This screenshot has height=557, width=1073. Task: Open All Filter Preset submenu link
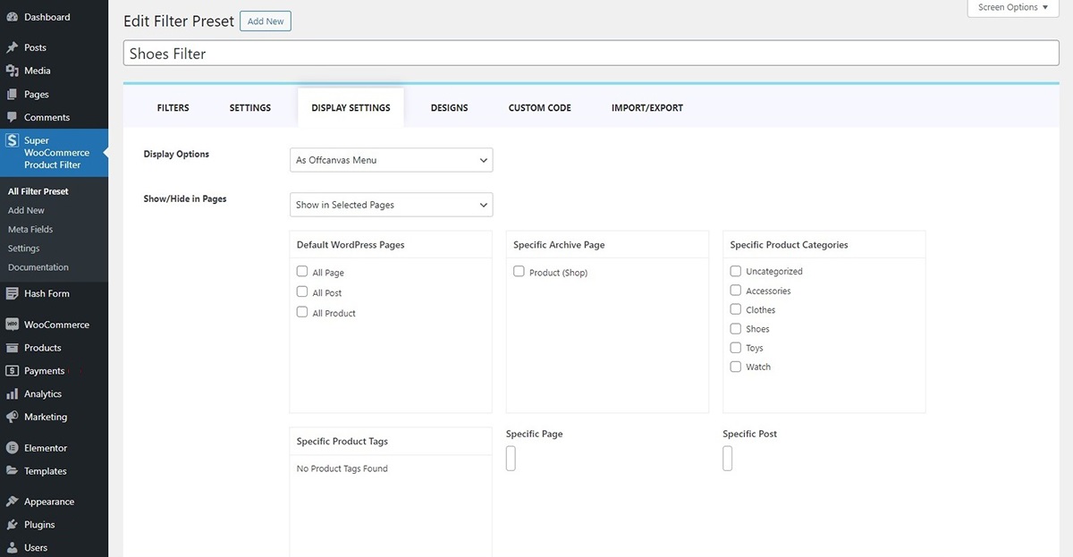pos(38,191)
